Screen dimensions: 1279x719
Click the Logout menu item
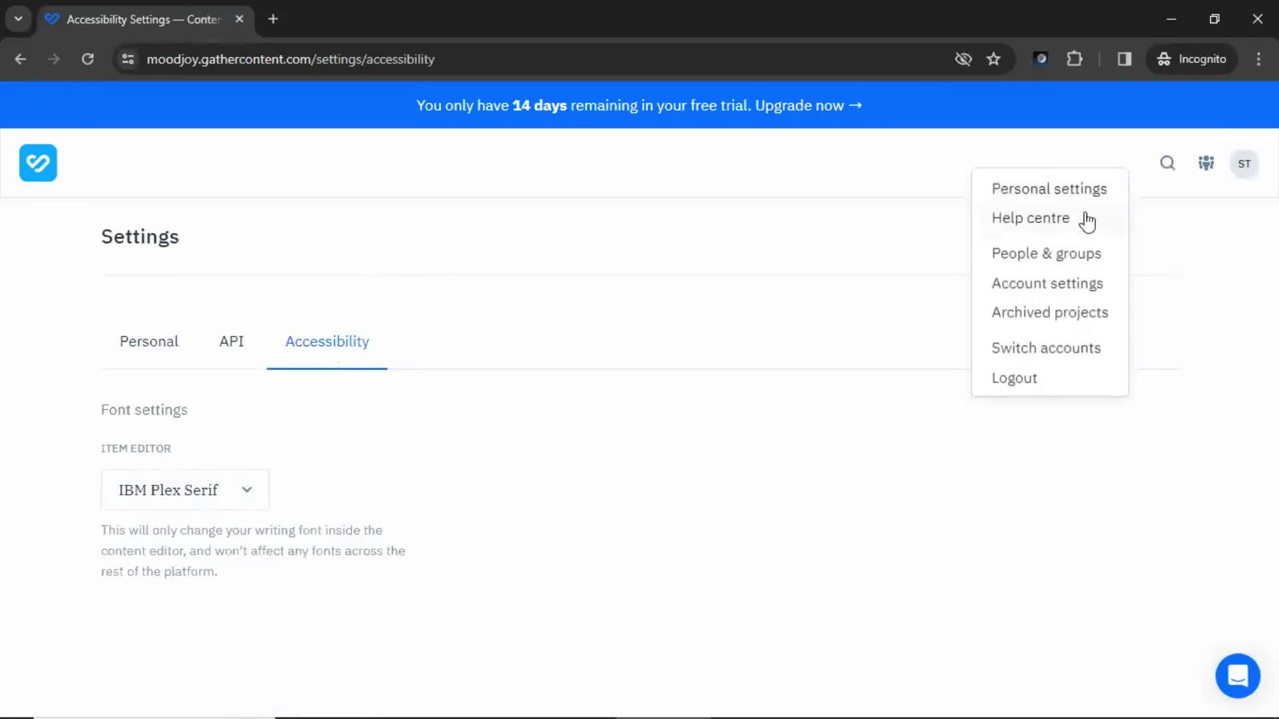coord(1014,377)
